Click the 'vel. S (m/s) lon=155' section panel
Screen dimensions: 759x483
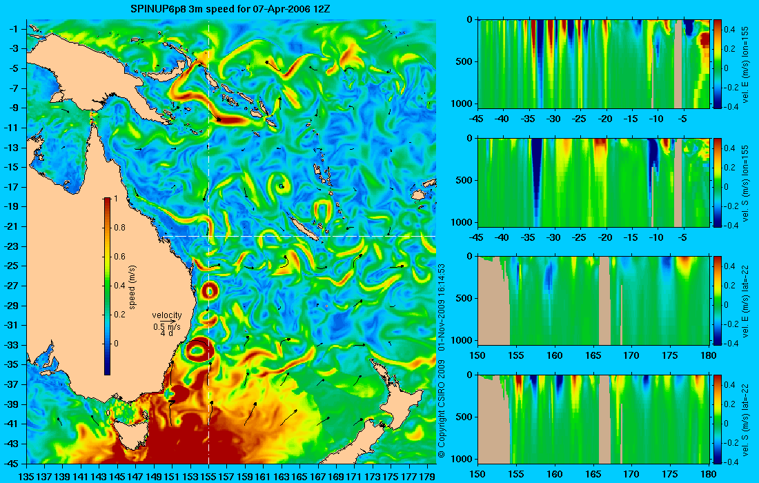(x=594, y=182)
